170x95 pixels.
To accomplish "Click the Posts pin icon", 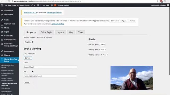I will [2, 20].
